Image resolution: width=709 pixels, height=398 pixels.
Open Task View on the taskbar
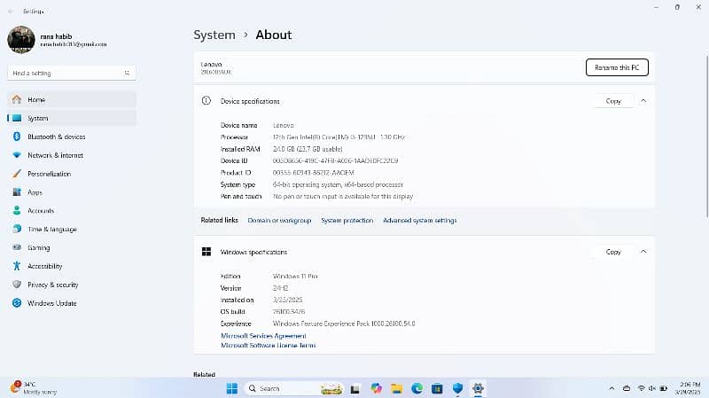[355, 388]
